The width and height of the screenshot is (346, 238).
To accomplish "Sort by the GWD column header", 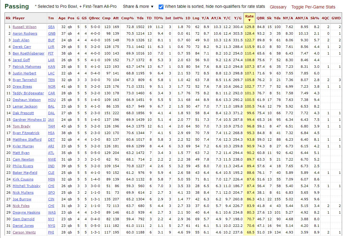I will coord(336,18).
